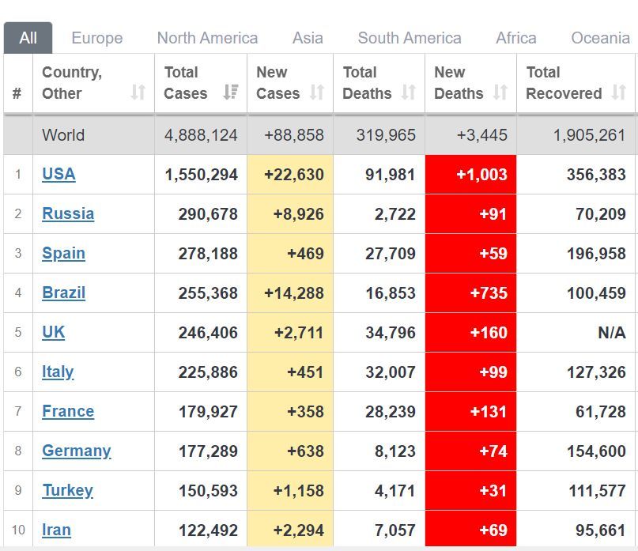
Task: Sort by New Deaths arrows icon
Action: [x=500, y=92]
